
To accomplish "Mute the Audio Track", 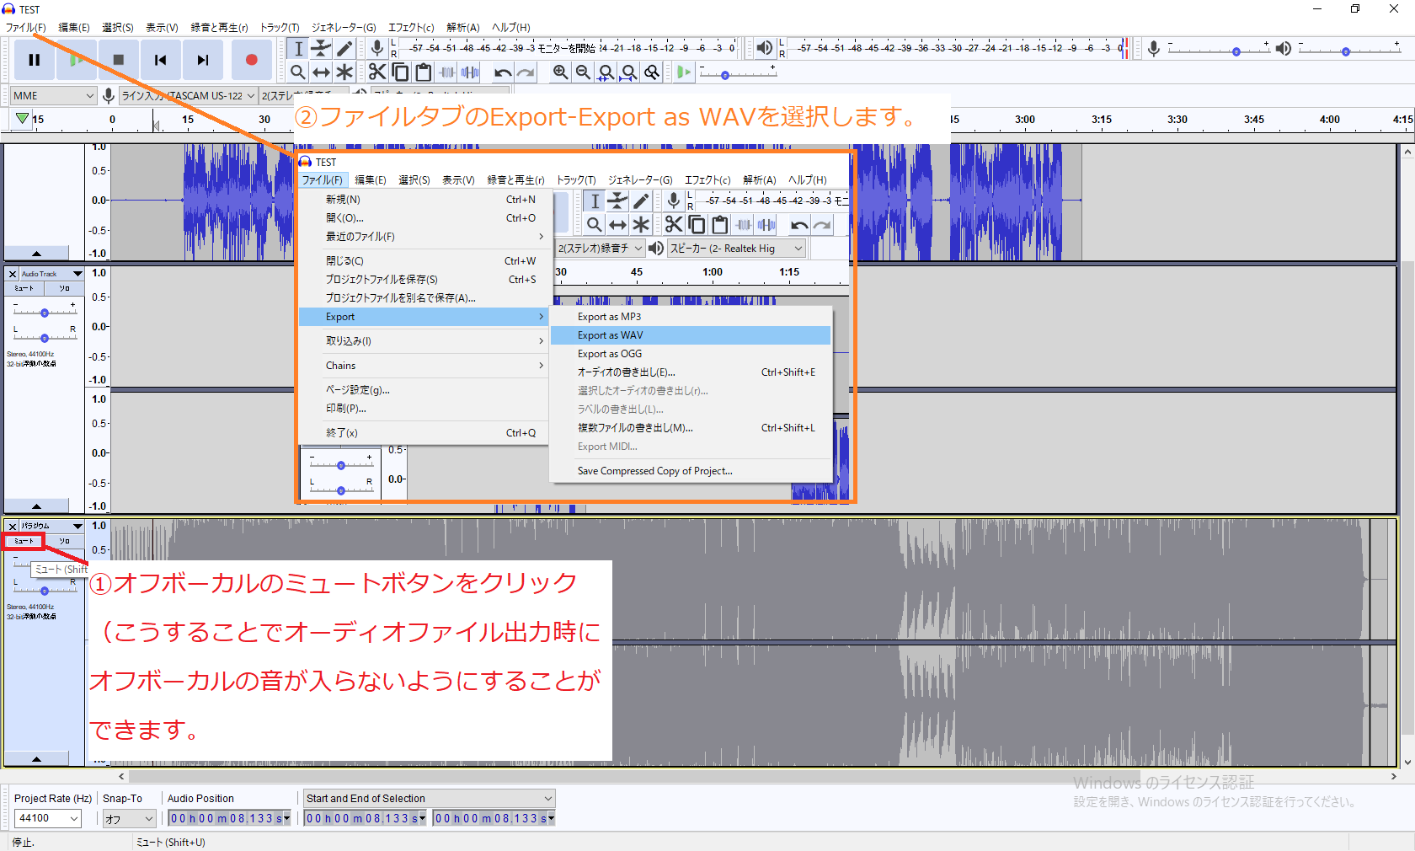I will (24, 288).
